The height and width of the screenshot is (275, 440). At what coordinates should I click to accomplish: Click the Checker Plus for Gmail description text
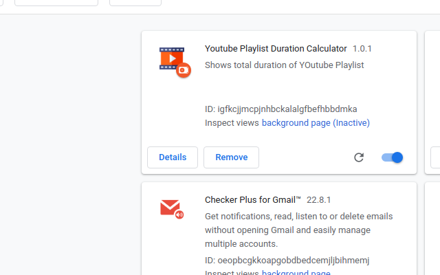pos(299,230)
